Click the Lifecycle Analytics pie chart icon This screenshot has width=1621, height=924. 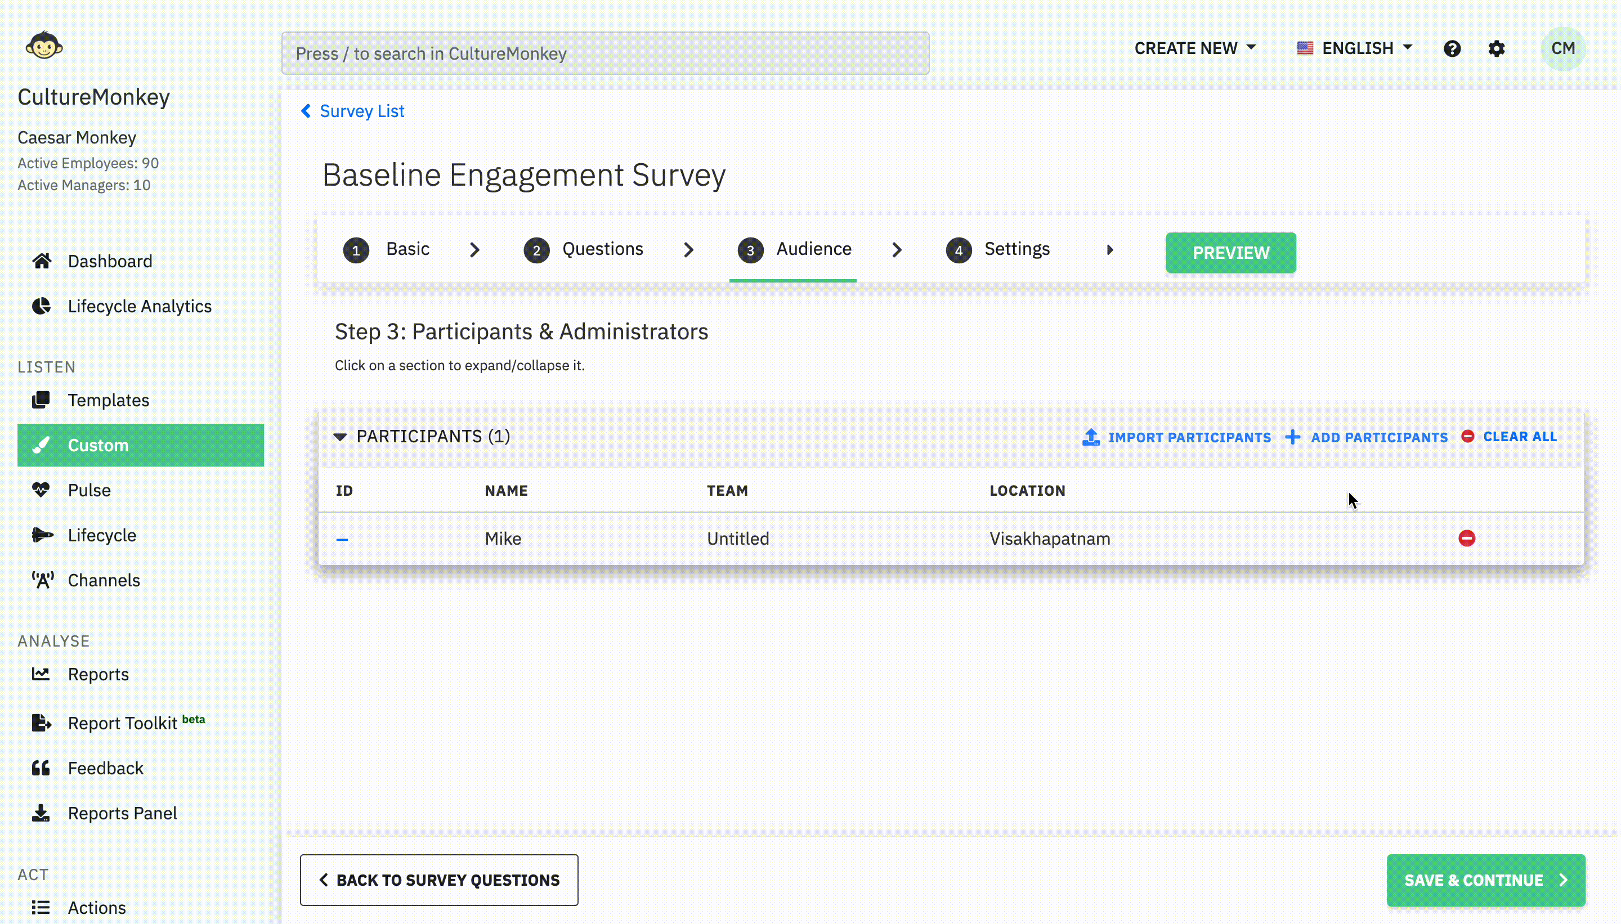[41, 306]
